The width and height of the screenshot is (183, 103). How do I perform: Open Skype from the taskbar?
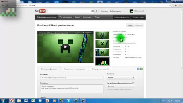point(69,101)
